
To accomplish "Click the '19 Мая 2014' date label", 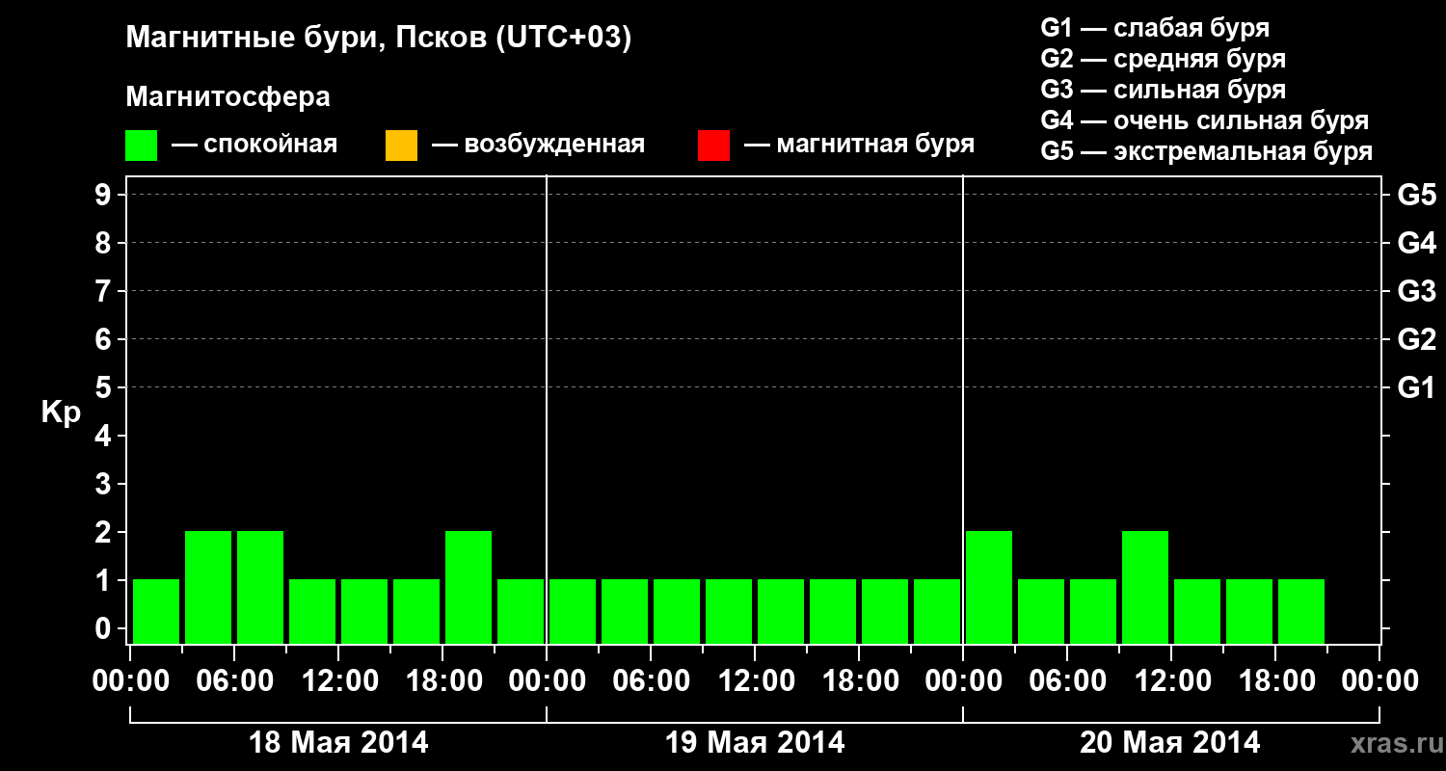I will pos(755,743).
